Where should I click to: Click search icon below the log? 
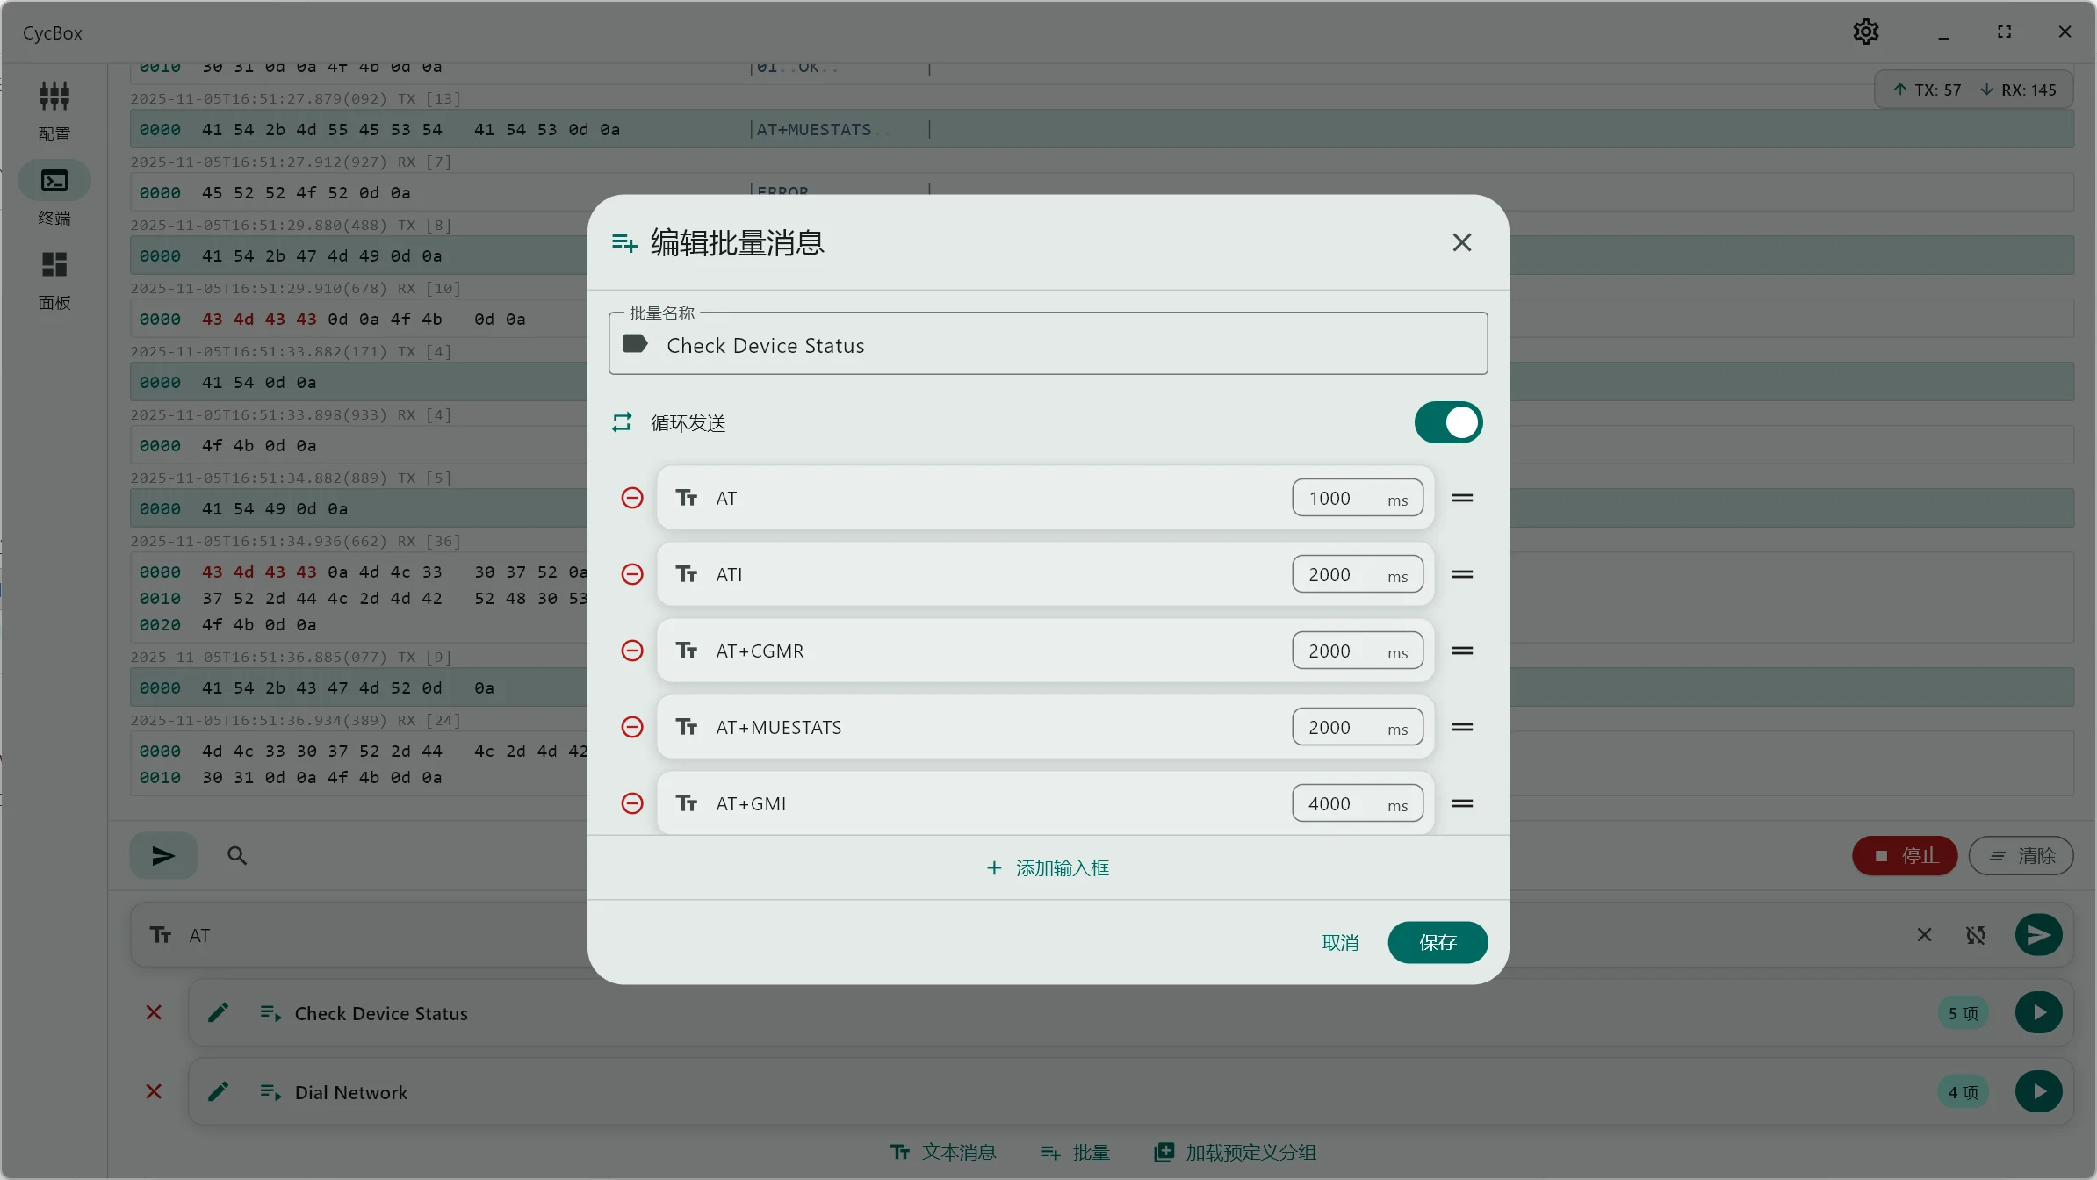[x=237, y=855]
